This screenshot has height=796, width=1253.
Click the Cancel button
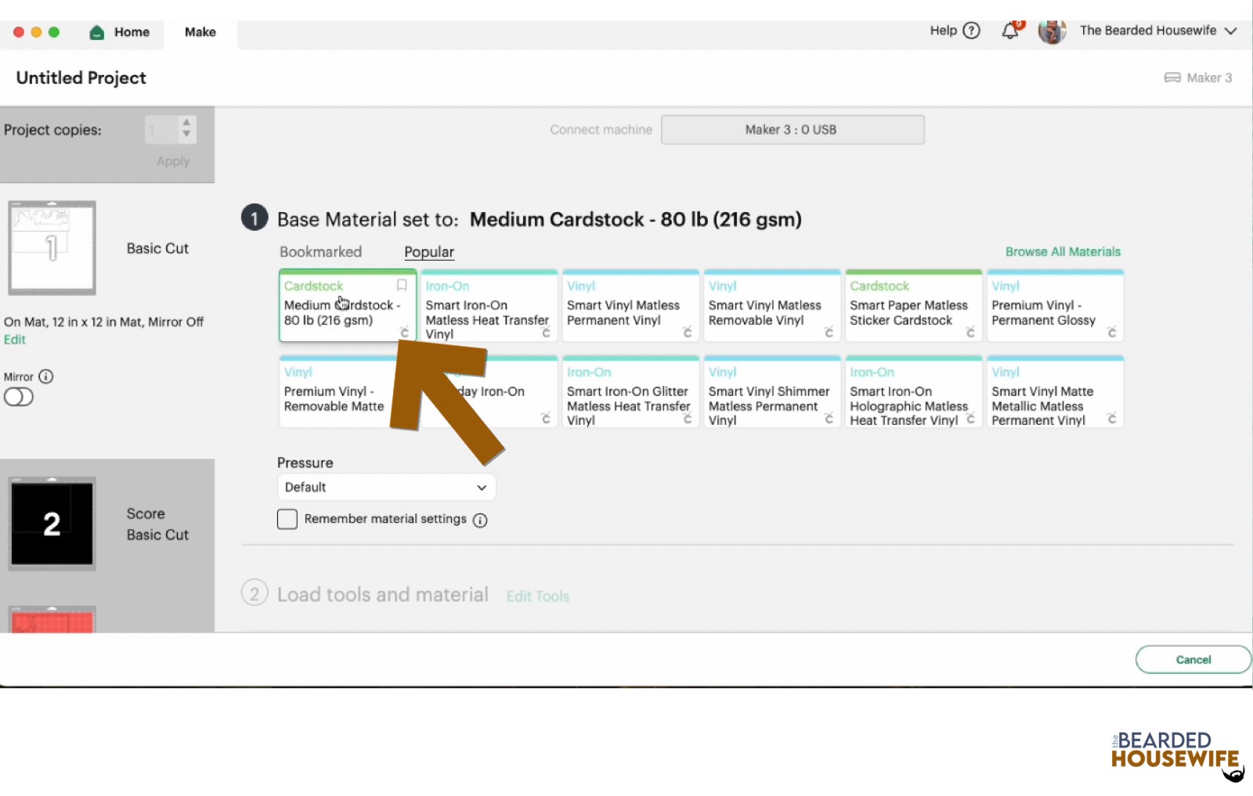pos(1192,660)
